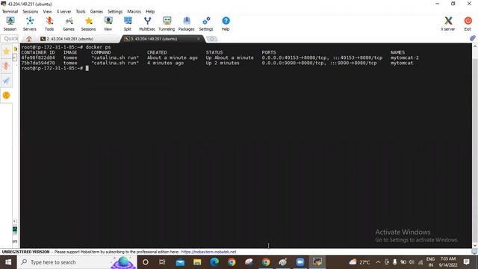The width and height of the screenshot is (478, 269).
Task: Open the Servers toolbar button
Action: coord(30,24)
